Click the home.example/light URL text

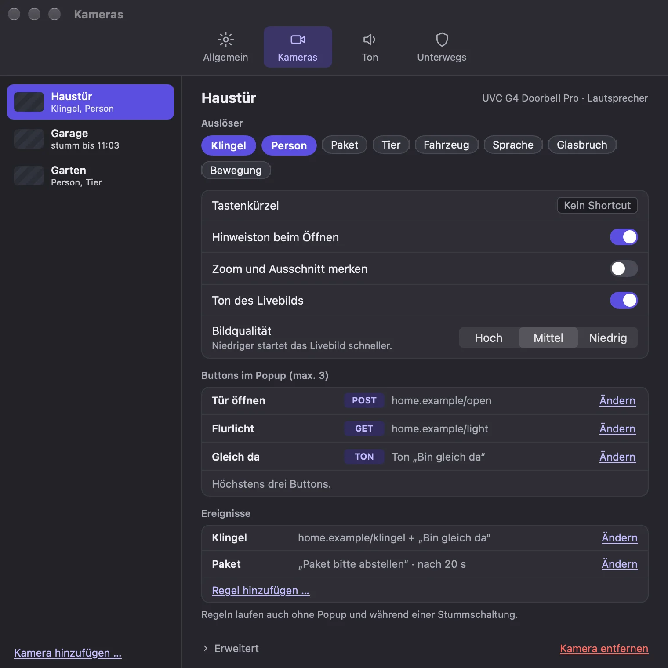pos(440,429)
